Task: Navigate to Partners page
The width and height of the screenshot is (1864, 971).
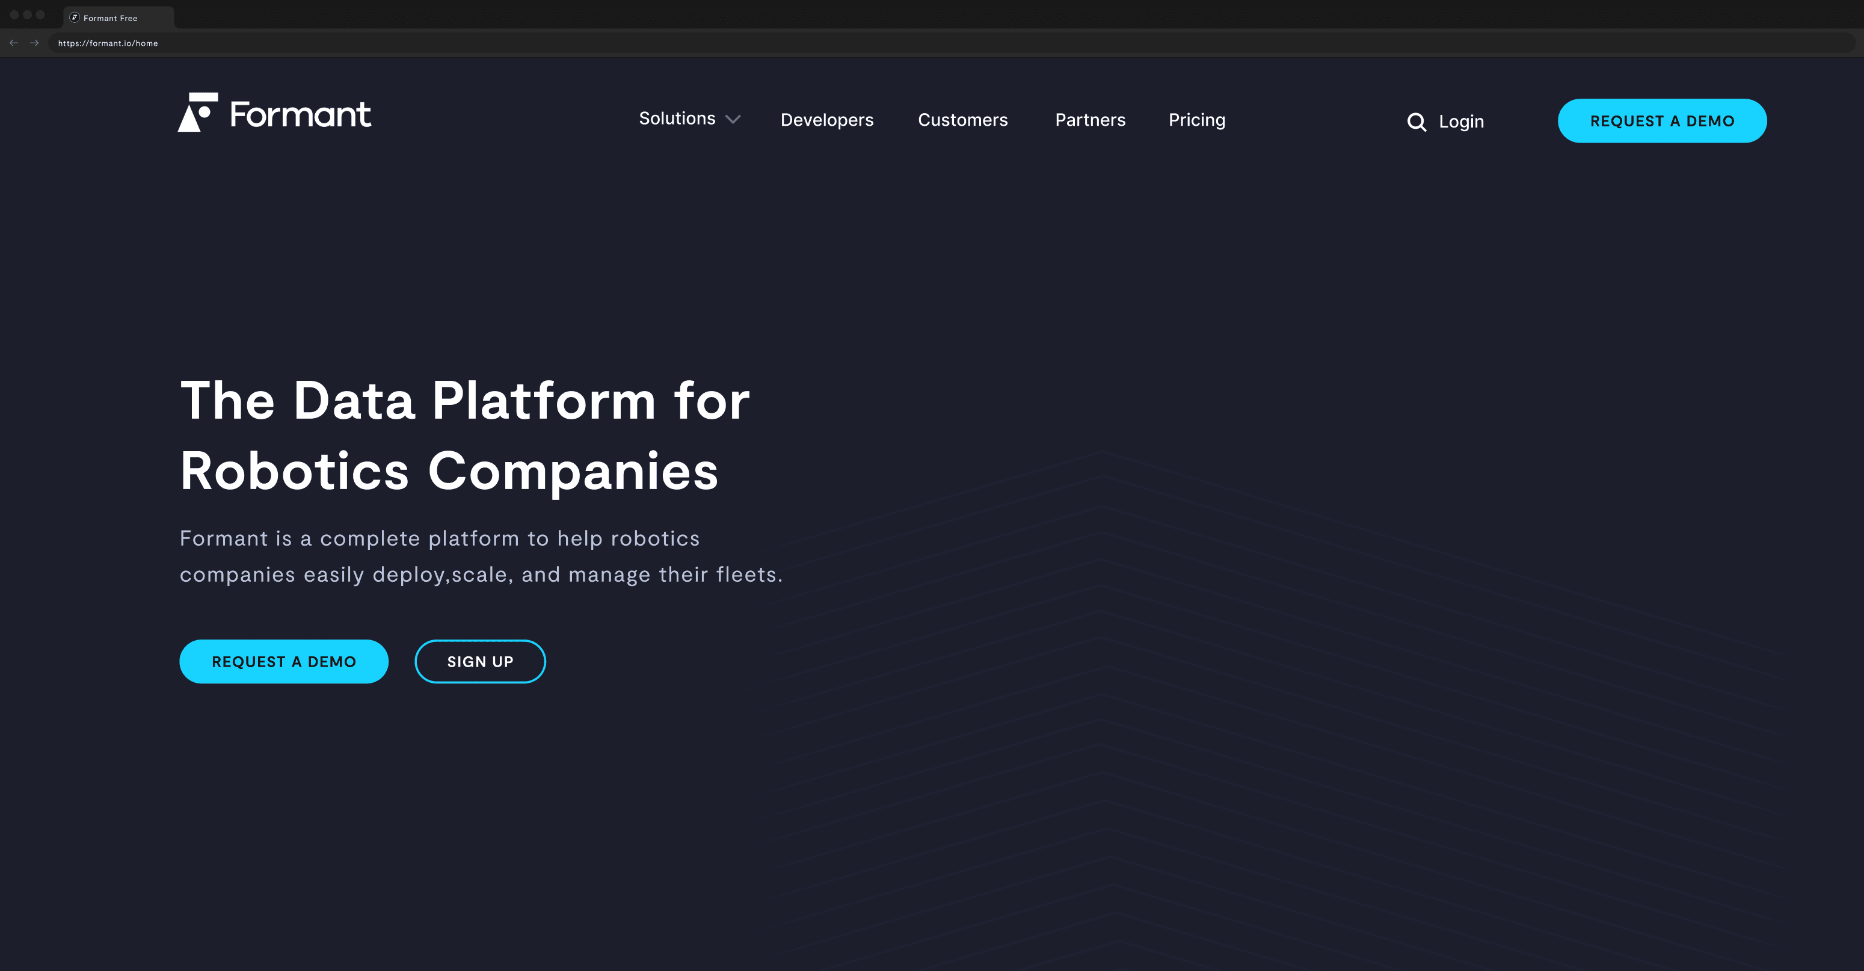Action: [x=1090, y=120]
